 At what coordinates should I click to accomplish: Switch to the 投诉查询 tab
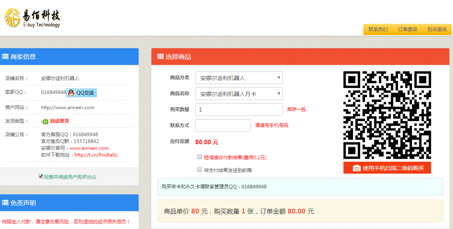pyautogui.click(x=437, y=30)
